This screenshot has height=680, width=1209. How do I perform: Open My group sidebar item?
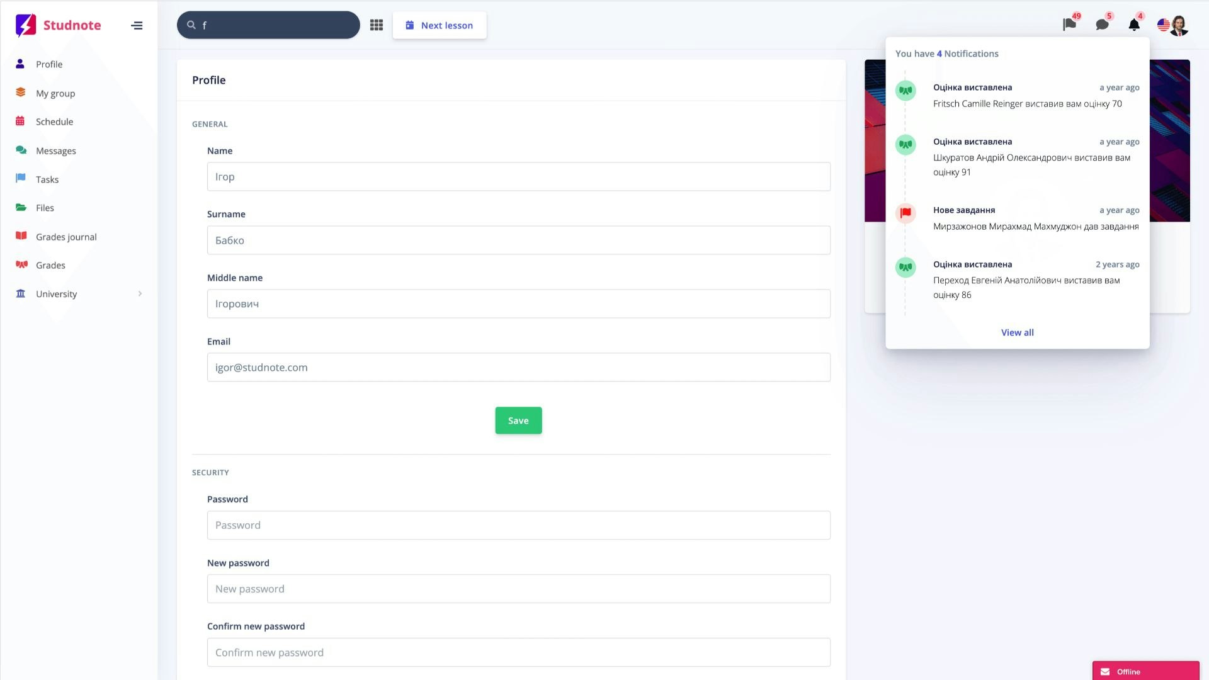[55, 93]
